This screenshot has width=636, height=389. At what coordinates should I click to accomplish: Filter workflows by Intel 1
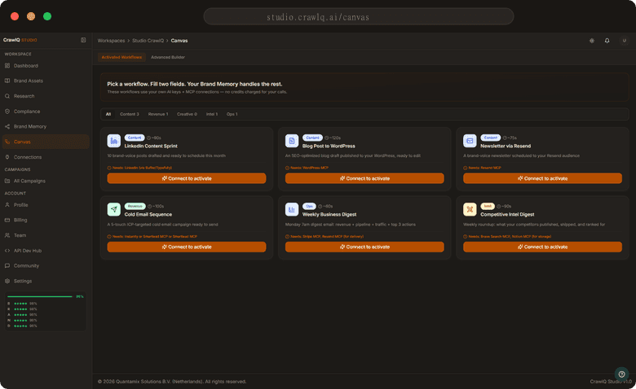tap(212, 114)
